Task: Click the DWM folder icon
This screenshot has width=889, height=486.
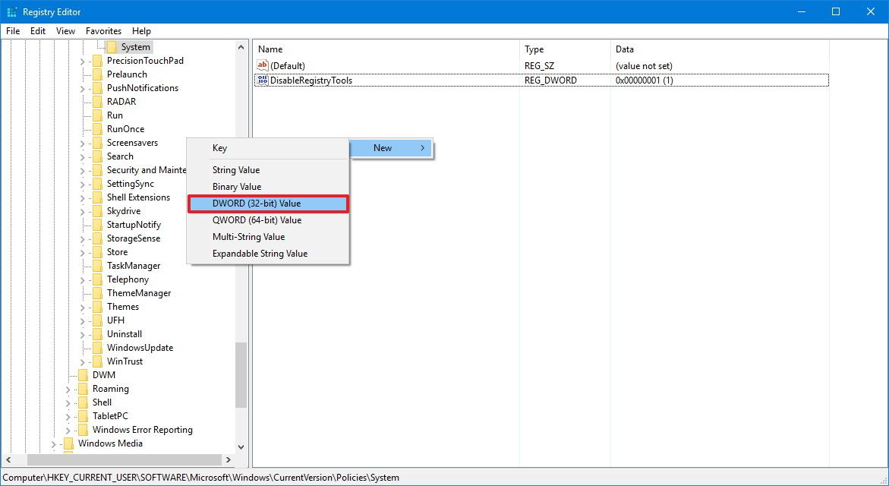Action: click(x=84, y=374)
